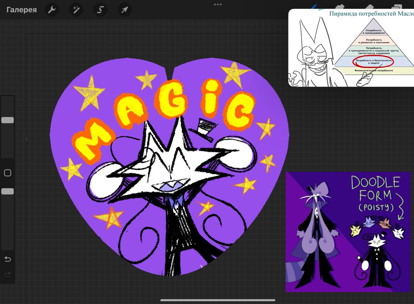Screen dimensions: 414x304
Task: Open the Actions wrench menu
Action: (52, 10)
